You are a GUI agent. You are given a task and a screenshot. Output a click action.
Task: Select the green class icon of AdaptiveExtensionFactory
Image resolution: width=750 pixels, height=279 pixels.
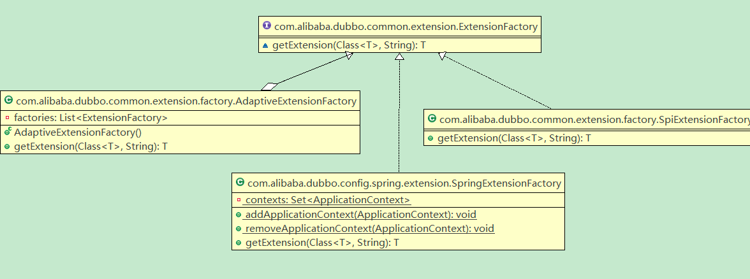(x=8, y=101)
